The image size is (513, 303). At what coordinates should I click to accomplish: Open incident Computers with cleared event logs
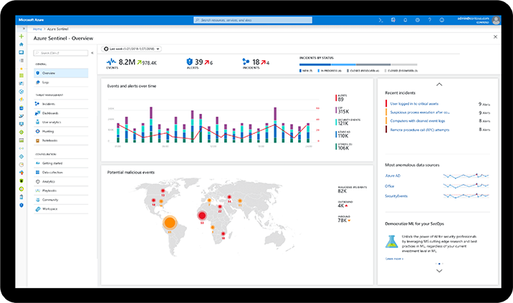click(418, 121)
